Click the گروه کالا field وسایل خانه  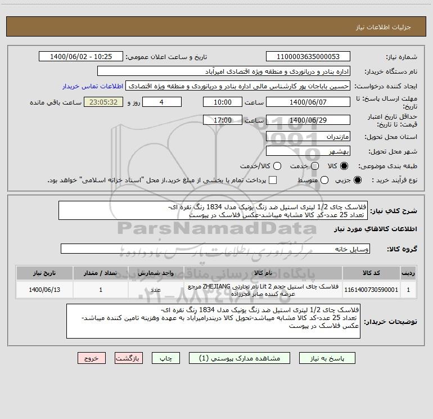215,249
